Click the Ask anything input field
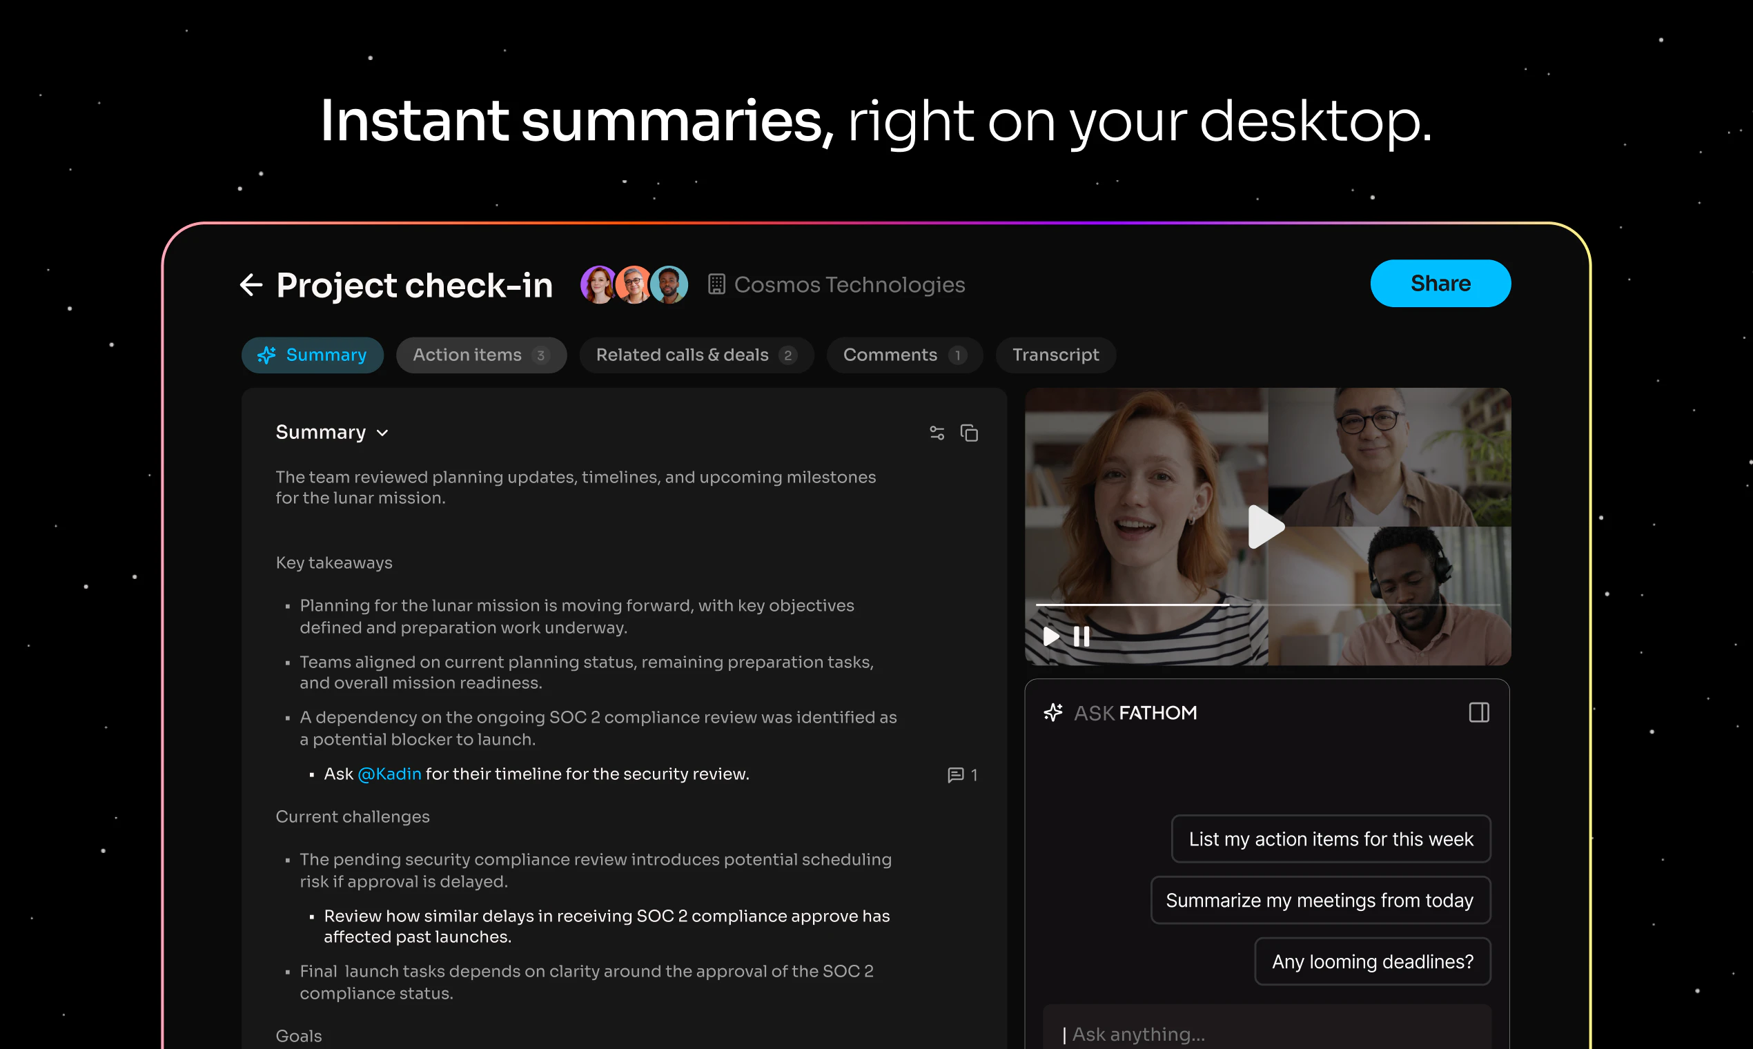The image size is (1753, 1049). pos(1265,1033)
